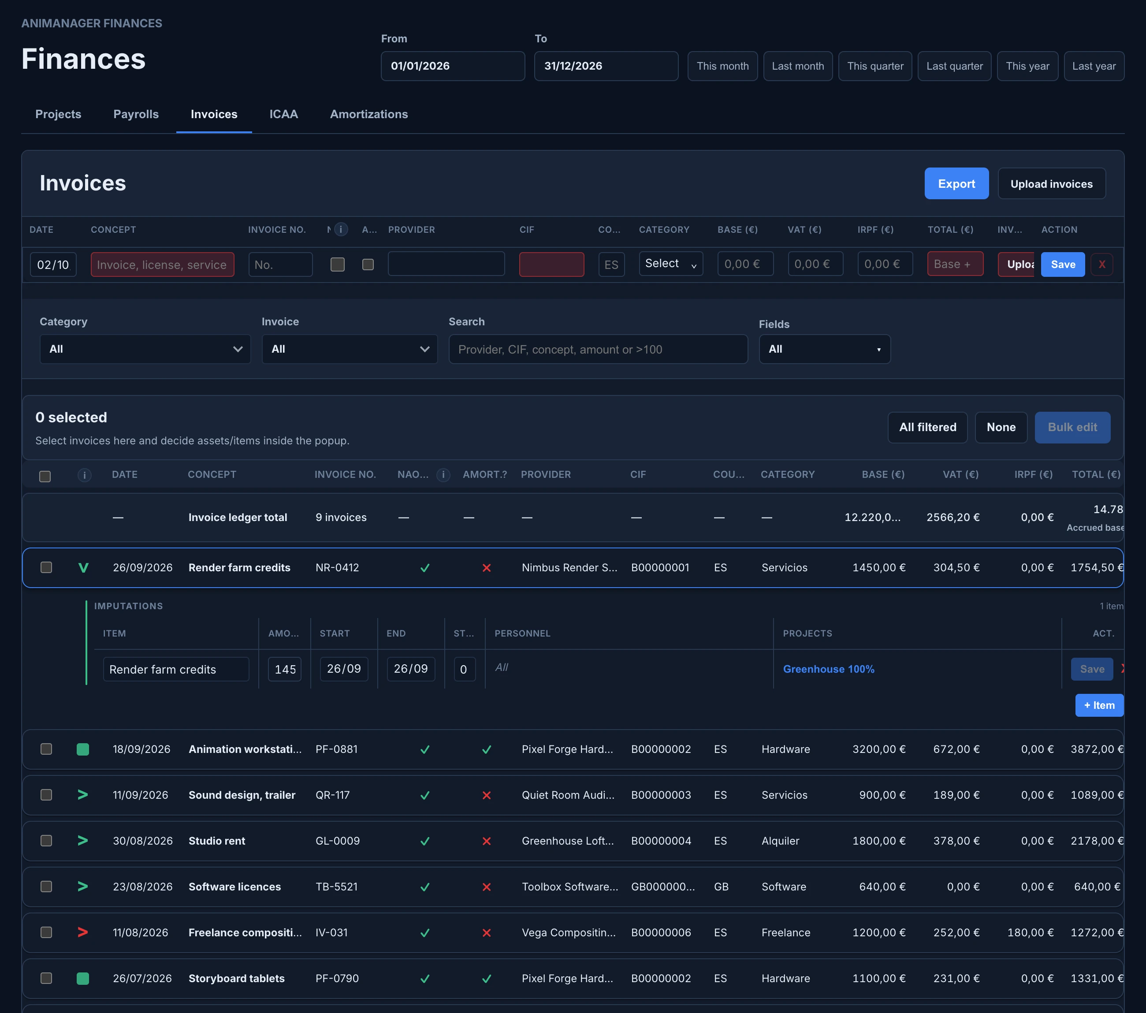Image resolution: width=1146 pixels, height=1013 pixels.
Task: Expand the Sound design, trailer row
Action: click(83, 794)
